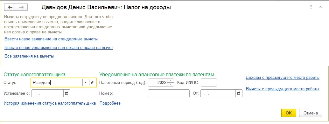Expand the Статус dropdown list
Image resolution: width=329 pixels, height=124 pixels.
coord(86,83)
